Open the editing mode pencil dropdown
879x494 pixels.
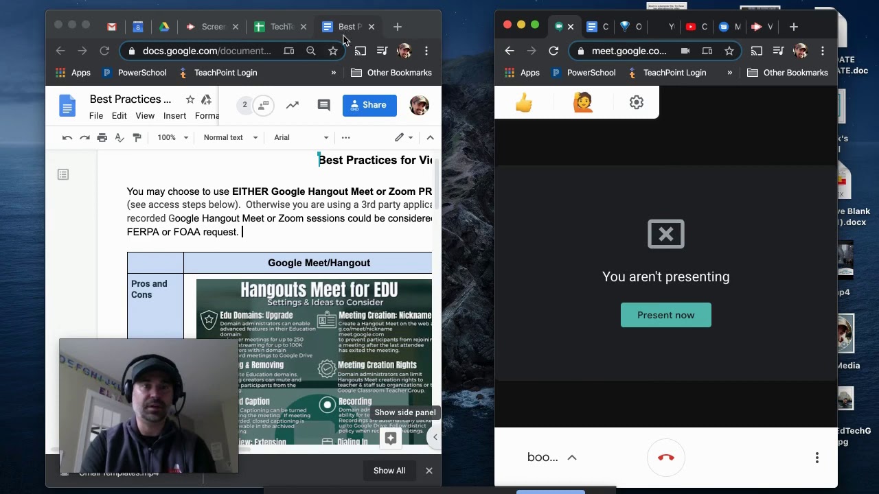tap(404, 138)
